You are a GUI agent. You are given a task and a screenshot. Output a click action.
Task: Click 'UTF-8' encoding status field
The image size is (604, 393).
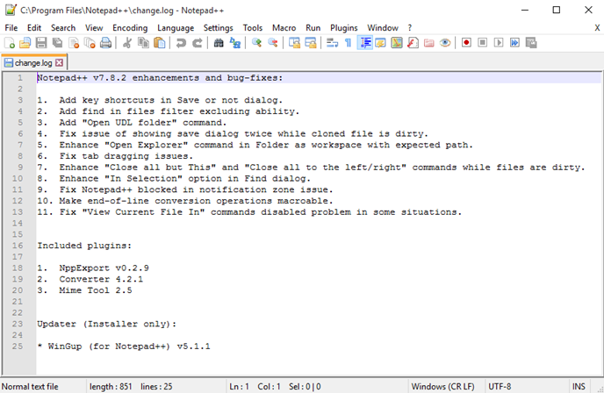(500, 387)
